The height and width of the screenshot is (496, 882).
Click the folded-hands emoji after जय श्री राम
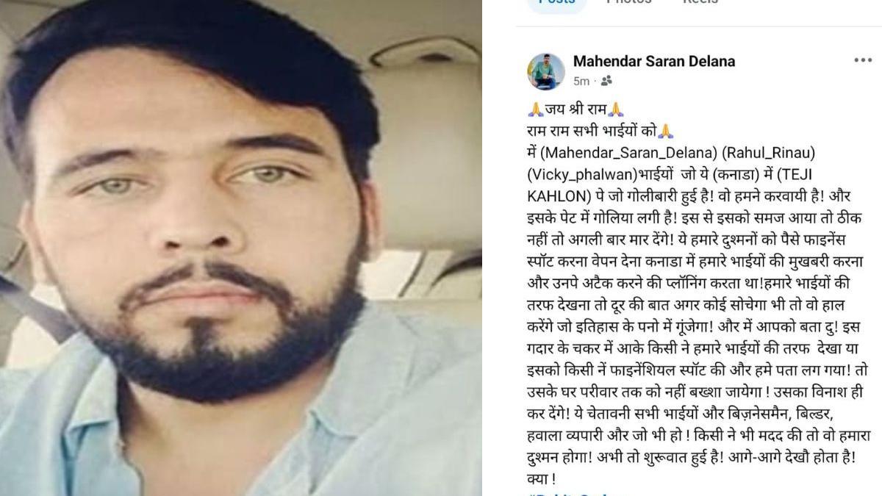616,109
